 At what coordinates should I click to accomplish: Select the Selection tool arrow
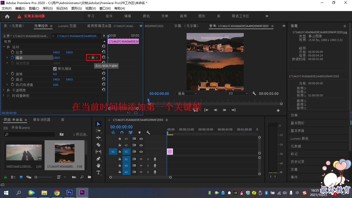click(x=98, y=124)
